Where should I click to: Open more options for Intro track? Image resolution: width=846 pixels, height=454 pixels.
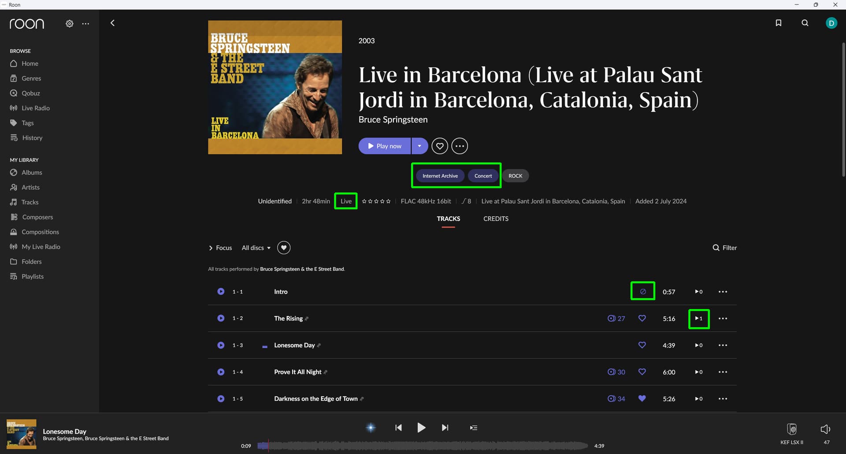[723, 292]
